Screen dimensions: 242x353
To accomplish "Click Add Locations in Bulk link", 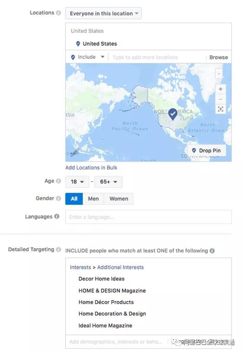I will point(91,168).
